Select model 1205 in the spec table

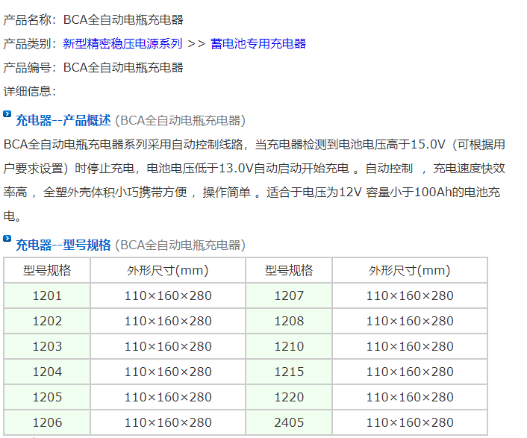(x=47, y=397)
